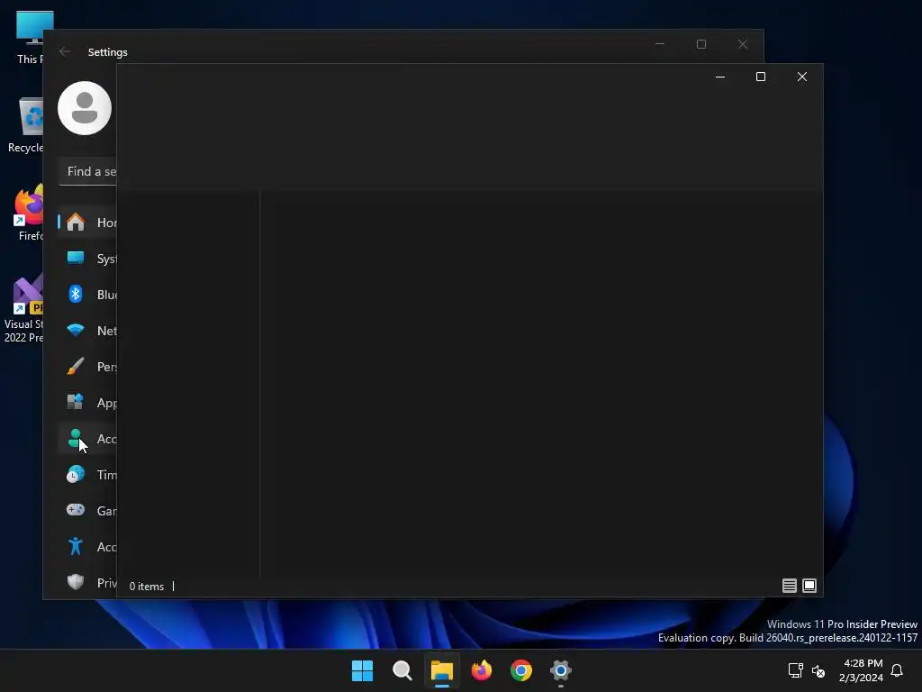Open Privacy via the shield icon
This screenshot has height=692, width=922.
tap(76, 582)
